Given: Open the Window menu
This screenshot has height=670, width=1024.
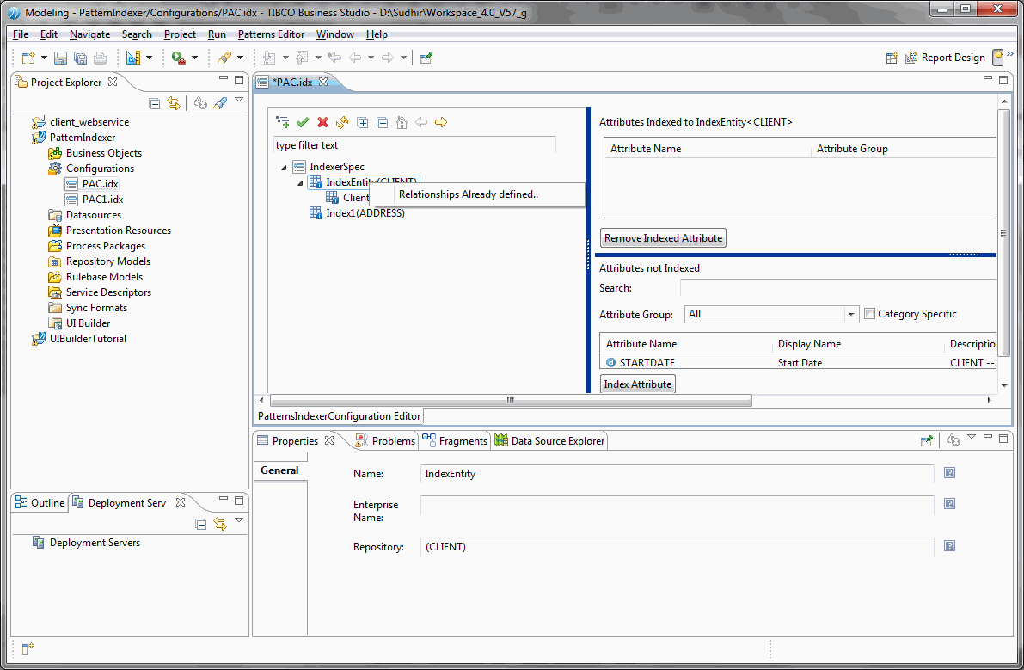Looking at the screenshot, I should click(x=335, y=34).
